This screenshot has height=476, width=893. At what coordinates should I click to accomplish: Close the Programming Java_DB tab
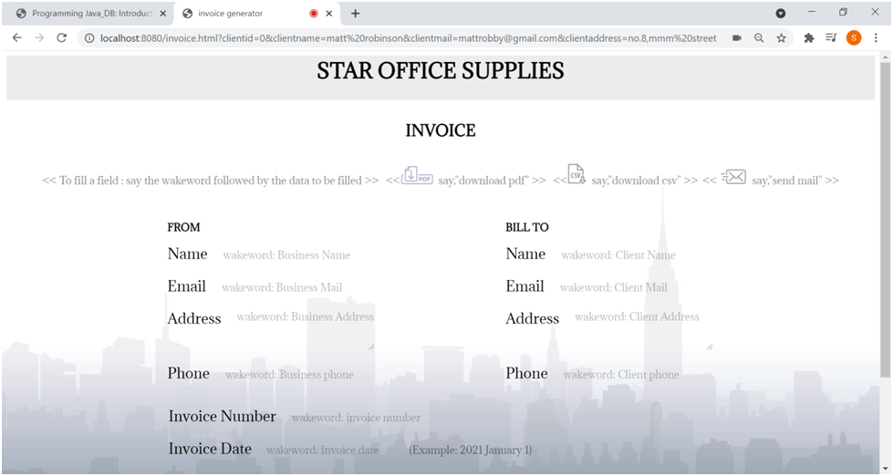point(163,13)
